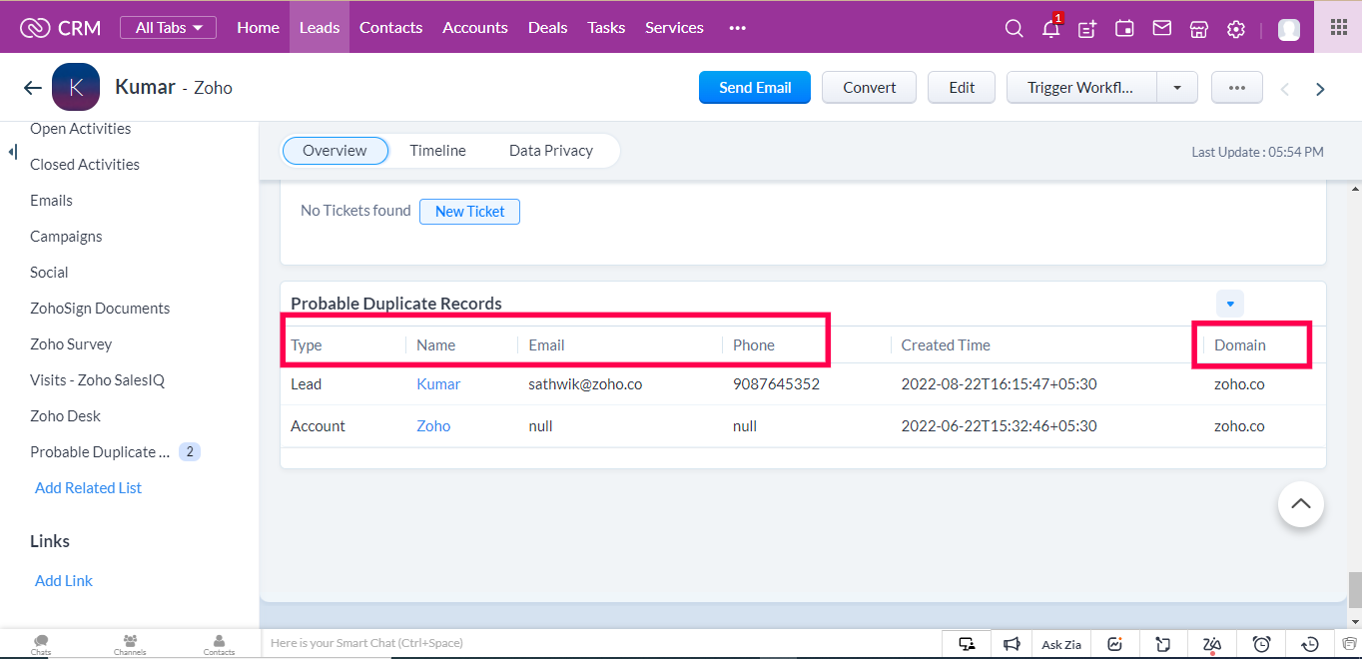Jump to Closed Activities in the sidebar
Viewport: 1362px width, 659px height.
(x=85, y=165)
